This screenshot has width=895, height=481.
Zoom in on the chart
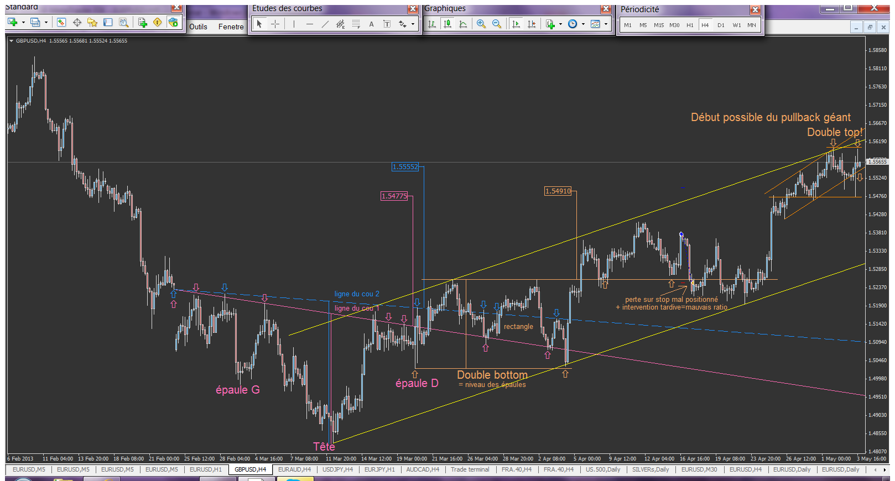coord(481,24)
